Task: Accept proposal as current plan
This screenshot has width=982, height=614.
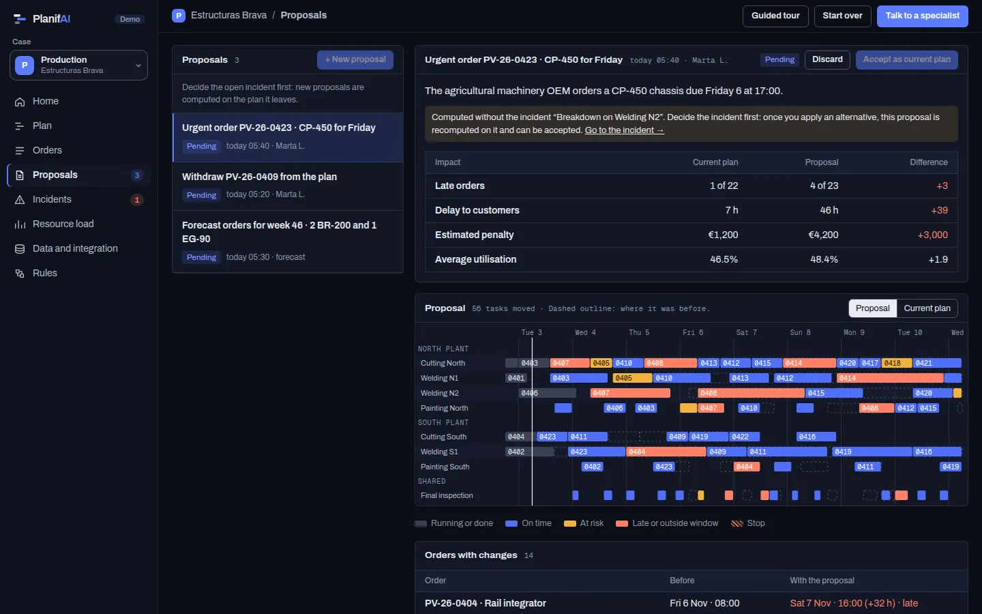Action: coord(906,60)
